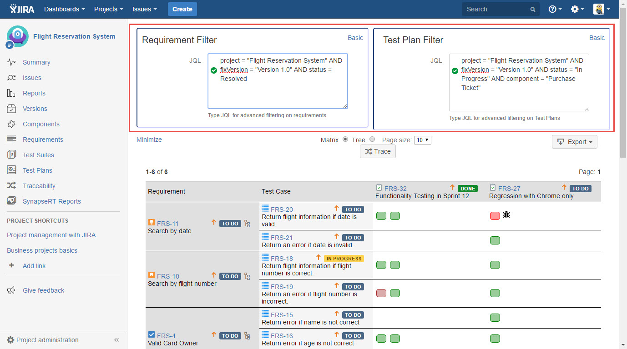Click the bug icon in FRS-20 row
627x349 pixels.
point(506,215)
